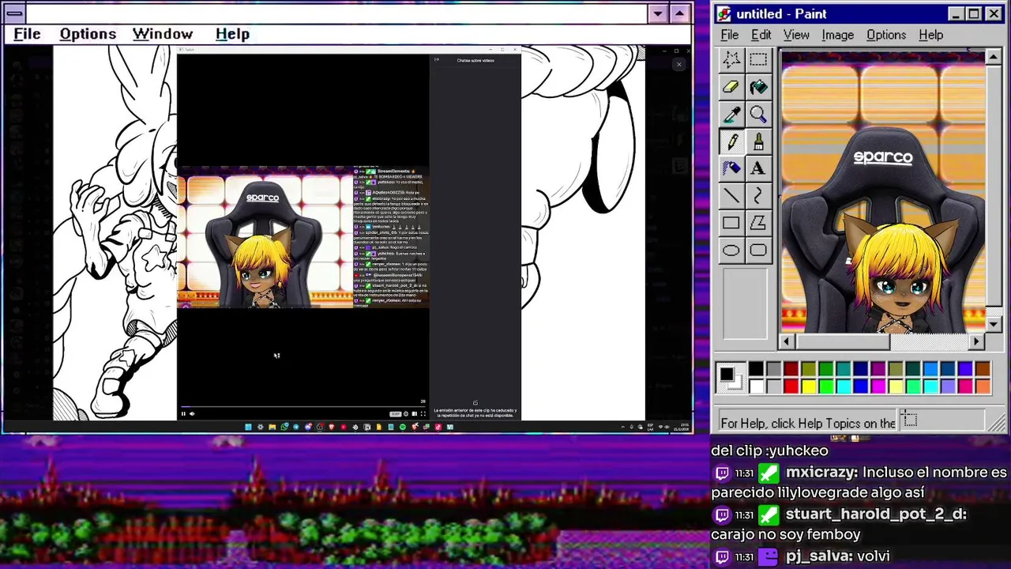The image size is (1011, 569).
Task: Enter fullscreen in the video player
Action: click(423, 413)
